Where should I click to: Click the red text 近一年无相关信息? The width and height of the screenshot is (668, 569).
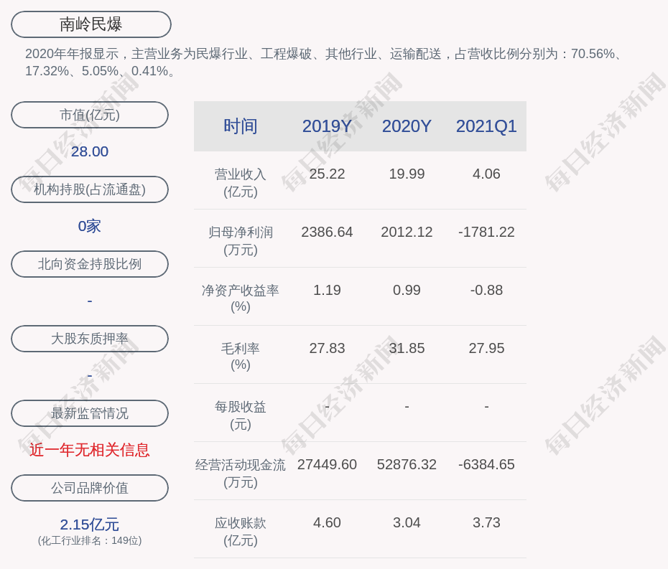[x=90, y=450]
